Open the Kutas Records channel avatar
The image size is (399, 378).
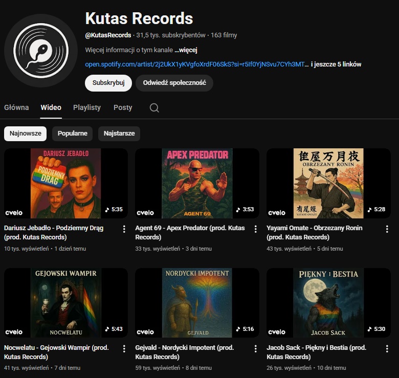point(41,50)
